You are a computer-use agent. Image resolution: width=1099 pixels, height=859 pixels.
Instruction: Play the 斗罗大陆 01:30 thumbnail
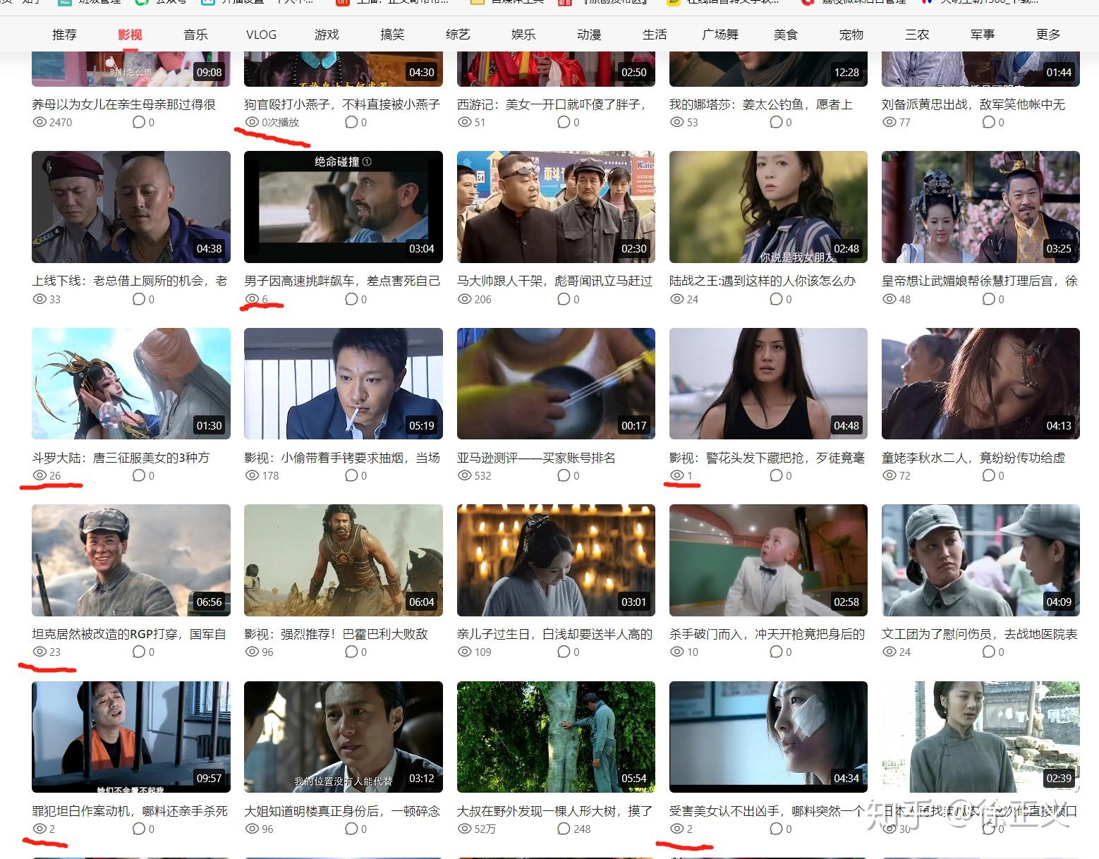point(131,384)
